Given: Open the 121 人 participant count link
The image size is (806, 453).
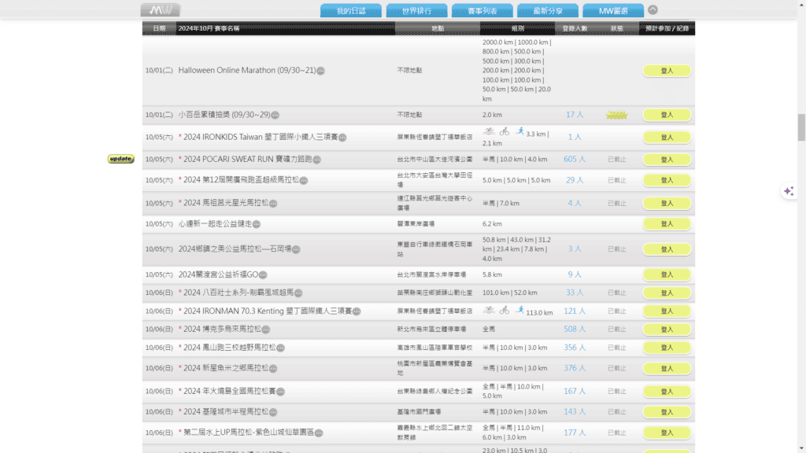Looking at the screenshot, I should 575,311.
